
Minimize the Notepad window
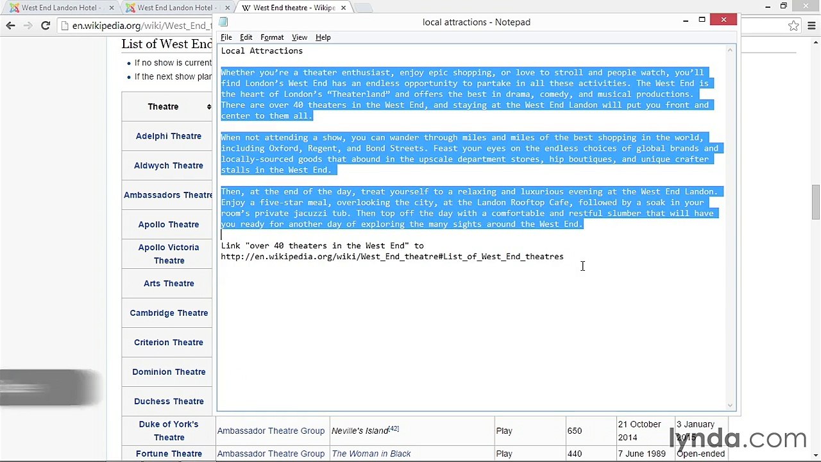tap(685, 21)
